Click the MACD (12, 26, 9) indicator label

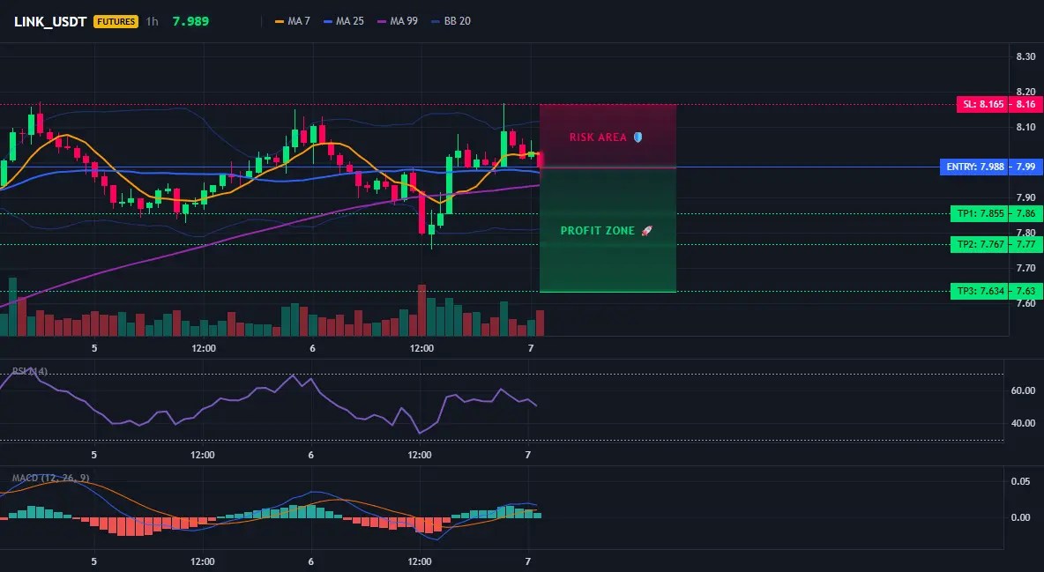pos(50,478)
